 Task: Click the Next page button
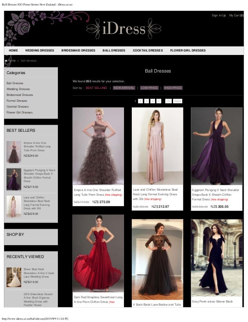pos(178,101)
